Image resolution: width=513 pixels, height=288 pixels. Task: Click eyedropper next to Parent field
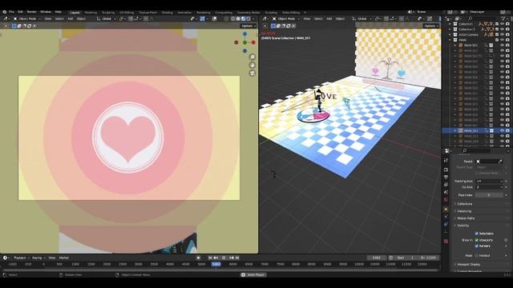500,162
